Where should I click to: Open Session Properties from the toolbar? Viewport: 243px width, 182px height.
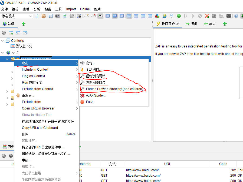tap(65, 16)
